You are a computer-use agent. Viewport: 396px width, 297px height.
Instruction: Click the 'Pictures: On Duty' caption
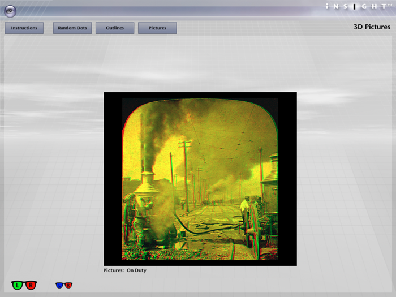point(125,270)
